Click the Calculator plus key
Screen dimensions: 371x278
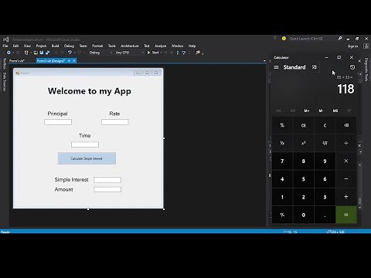click(346, 197)
